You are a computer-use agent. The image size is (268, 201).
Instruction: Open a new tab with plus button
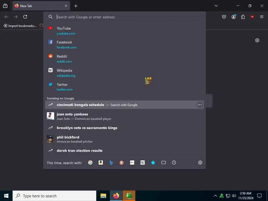[x=76, y=6]
